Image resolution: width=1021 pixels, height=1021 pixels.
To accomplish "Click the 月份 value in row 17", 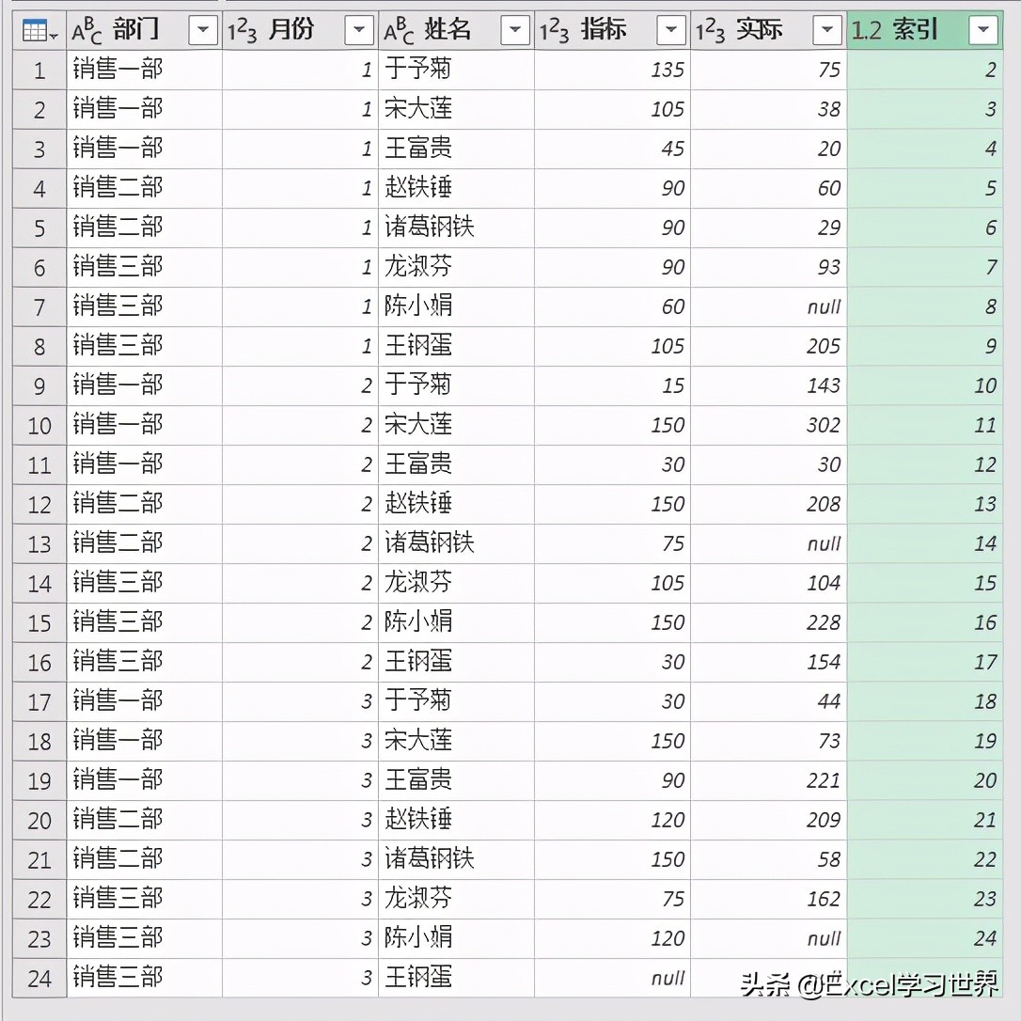I will [300, 702].
